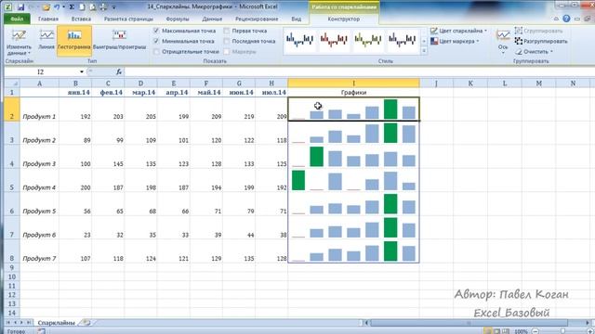Switch to View (Вид) ribbon tab
Image resolution: width=595 pixels, height=334 pixels.
coord(297,19)
